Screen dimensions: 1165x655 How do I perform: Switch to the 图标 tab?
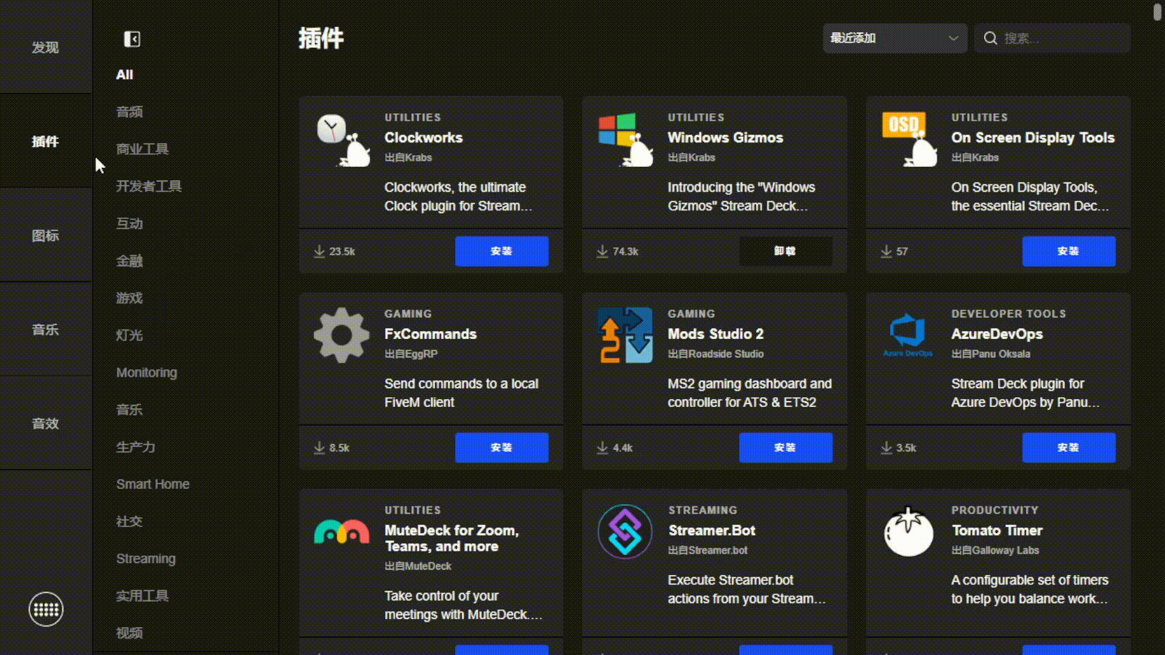[46, 235]
